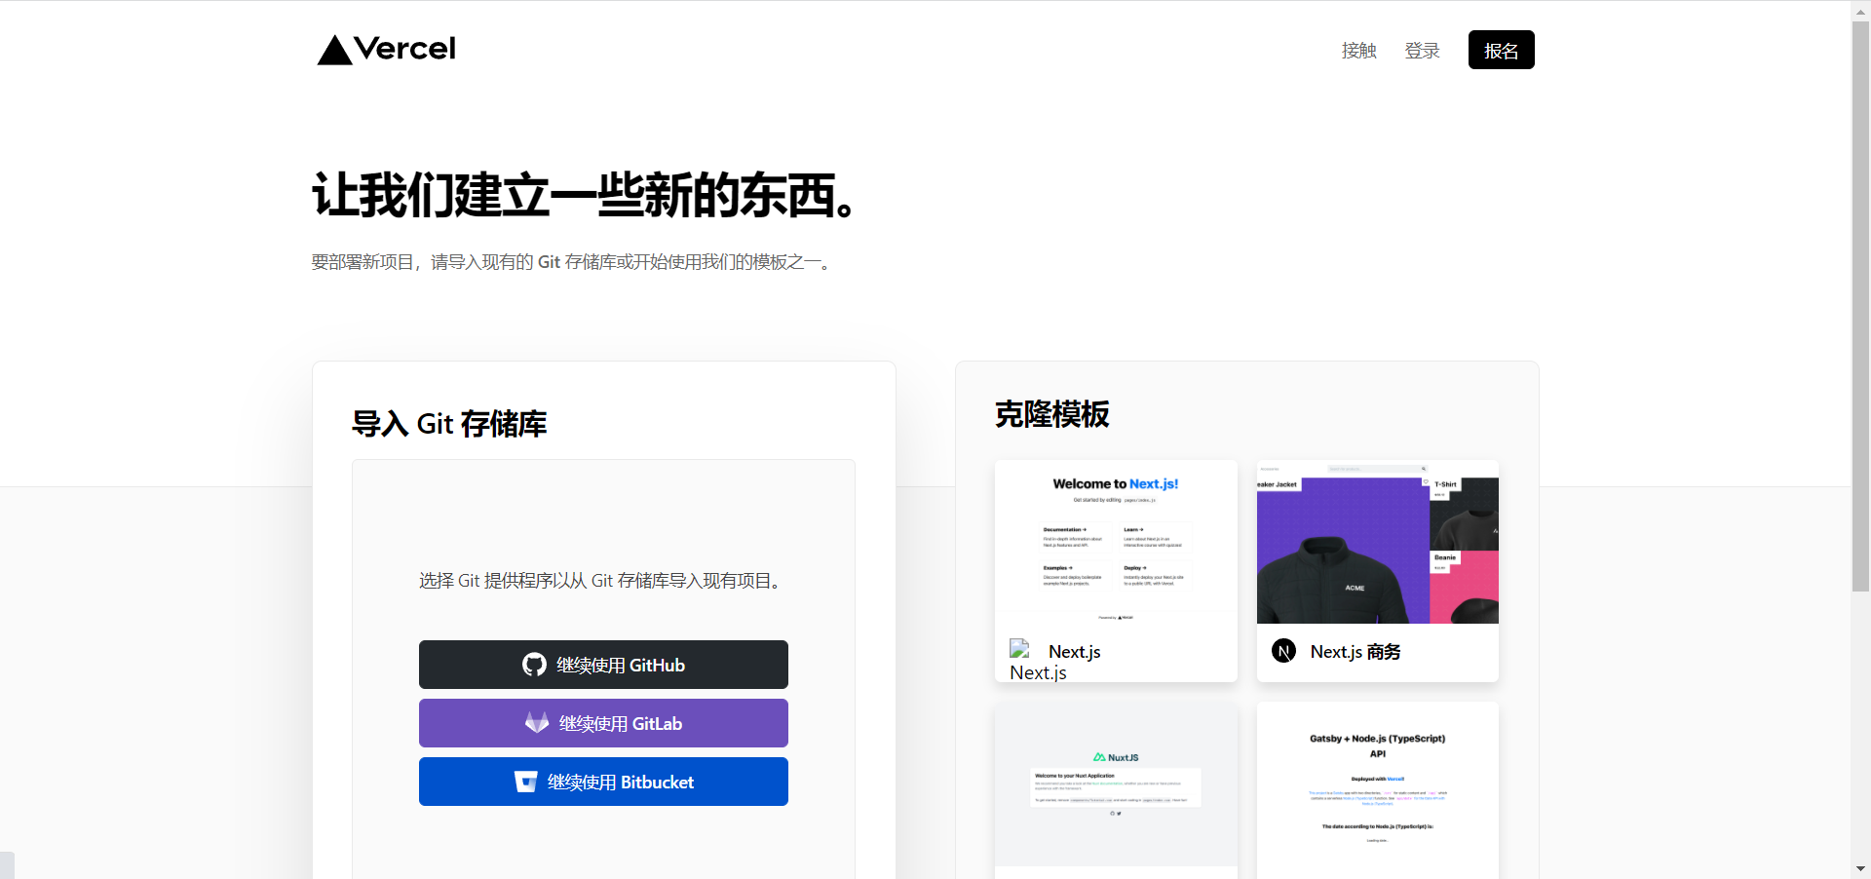
Task: Continue with Bitbucket button
Action: coord(603,782)
